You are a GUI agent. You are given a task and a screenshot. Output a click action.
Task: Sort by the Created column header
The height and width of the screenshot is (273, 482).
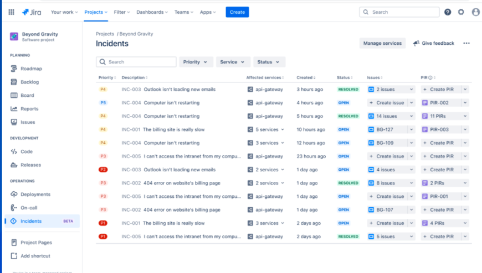[x=306, y=78]
